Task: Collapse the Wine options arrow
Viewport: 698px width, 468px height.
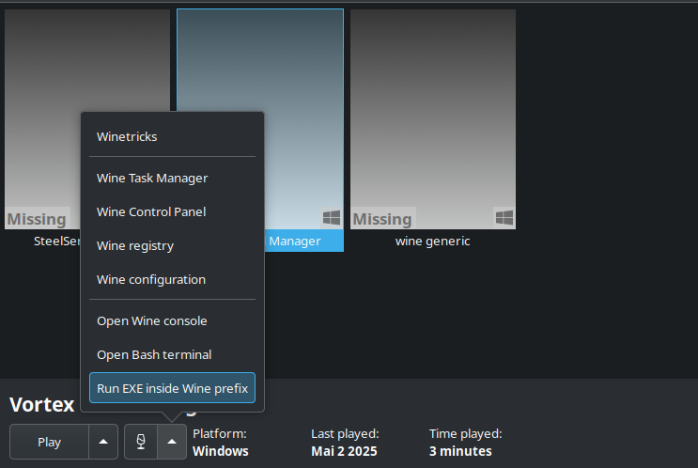Action: coord(172,442)
